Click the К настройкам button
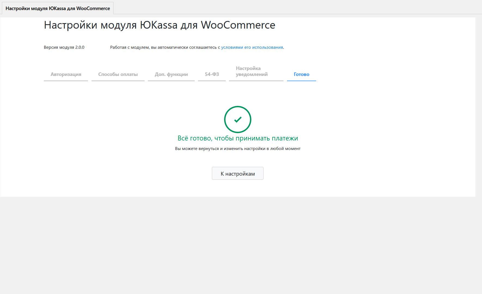The height and width of the screenshot is (294, 482). 238,173
